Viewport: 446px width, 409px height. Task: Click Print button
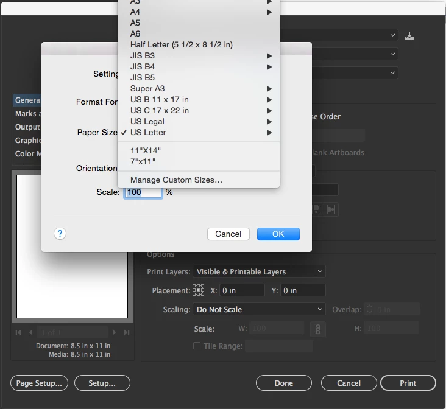408,383
